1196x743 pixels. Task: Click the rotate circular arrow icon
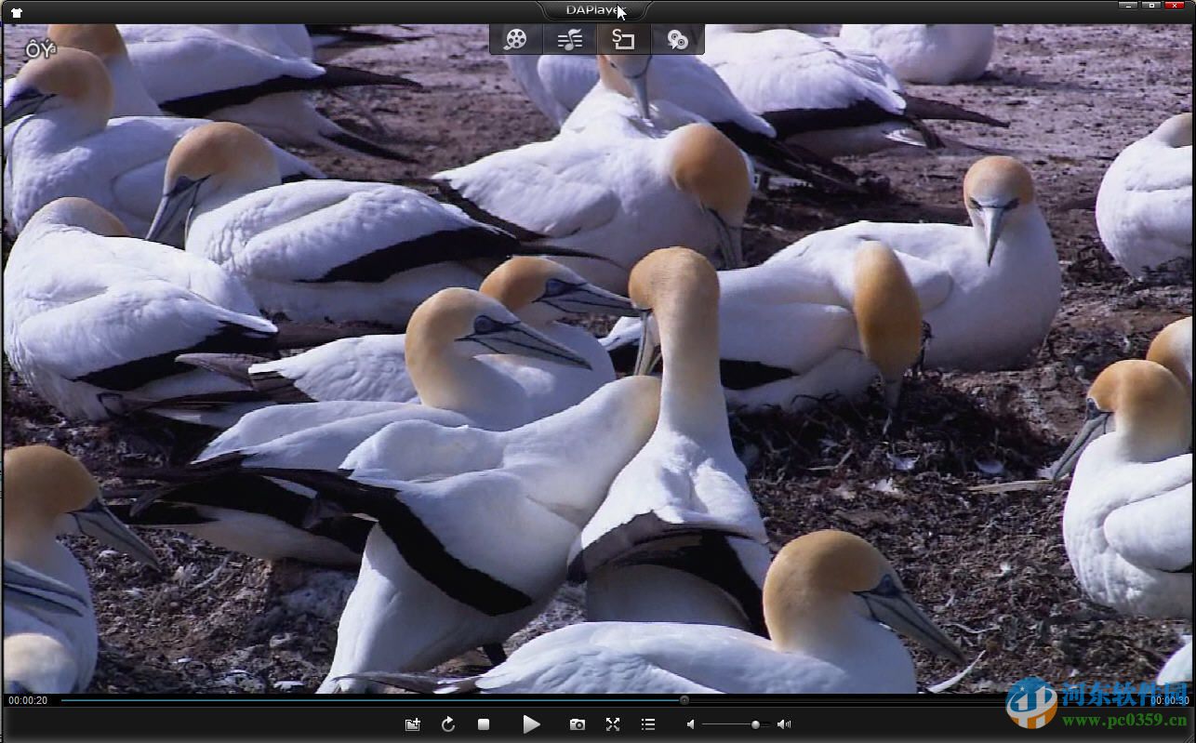click(x=448, y=724)
